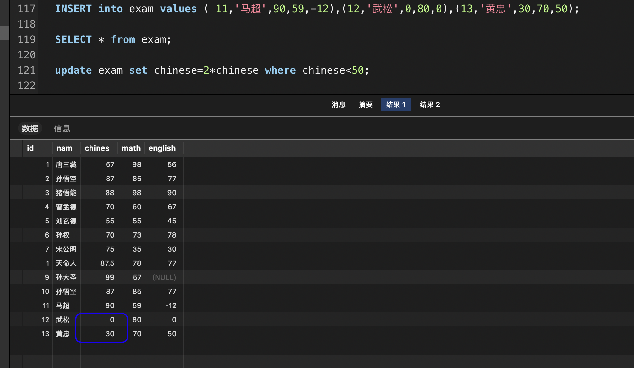Click the chines column header
This screenshot has height=368, width=634.
point(97,148)
